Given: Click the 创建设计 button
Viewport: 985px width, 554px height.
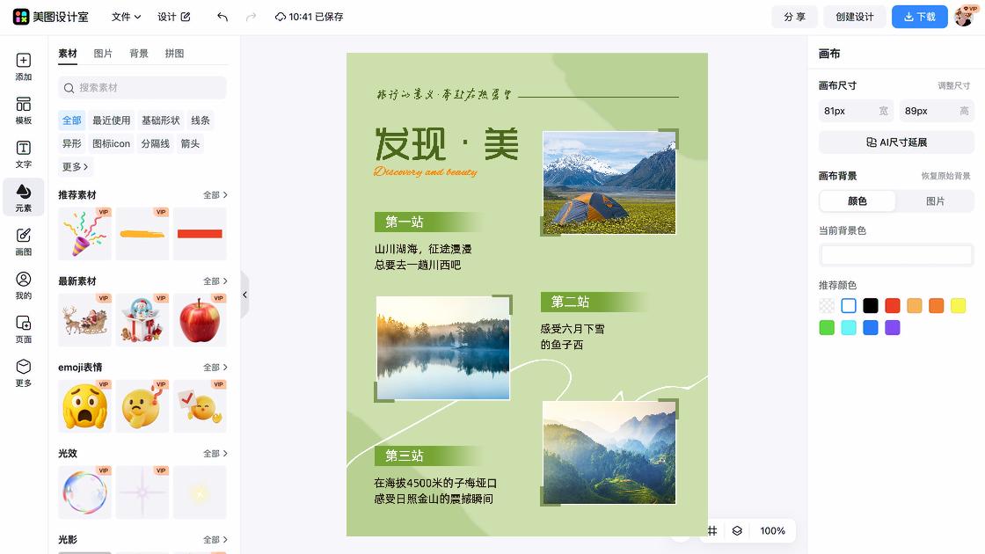Looking at the screenshot, I should 854,17.
